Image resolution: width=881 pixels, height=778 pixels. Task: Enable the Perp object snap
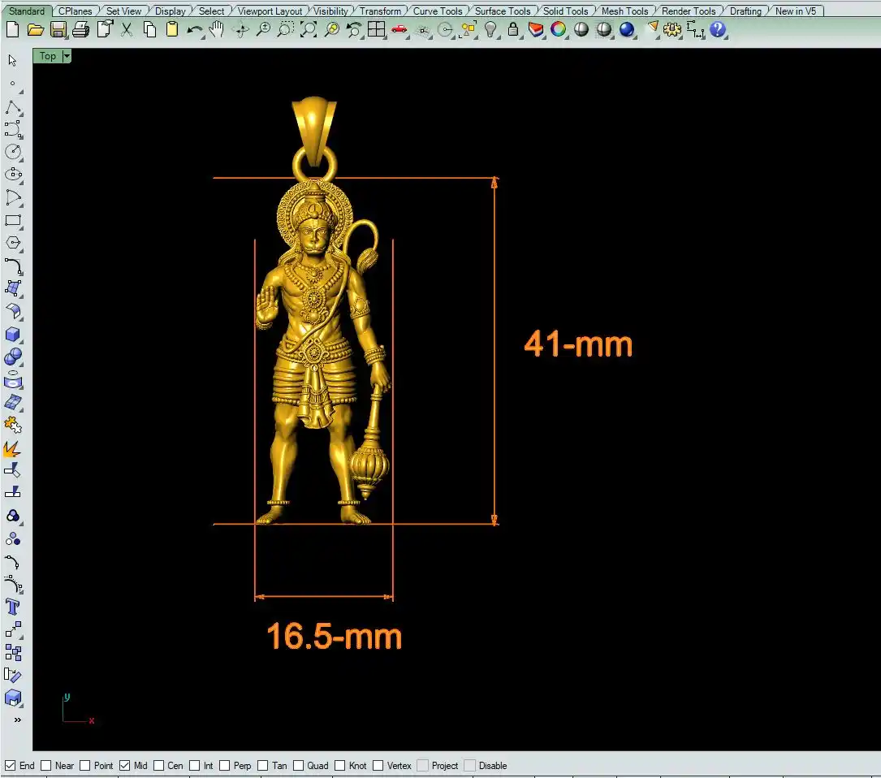pos(225,765)
